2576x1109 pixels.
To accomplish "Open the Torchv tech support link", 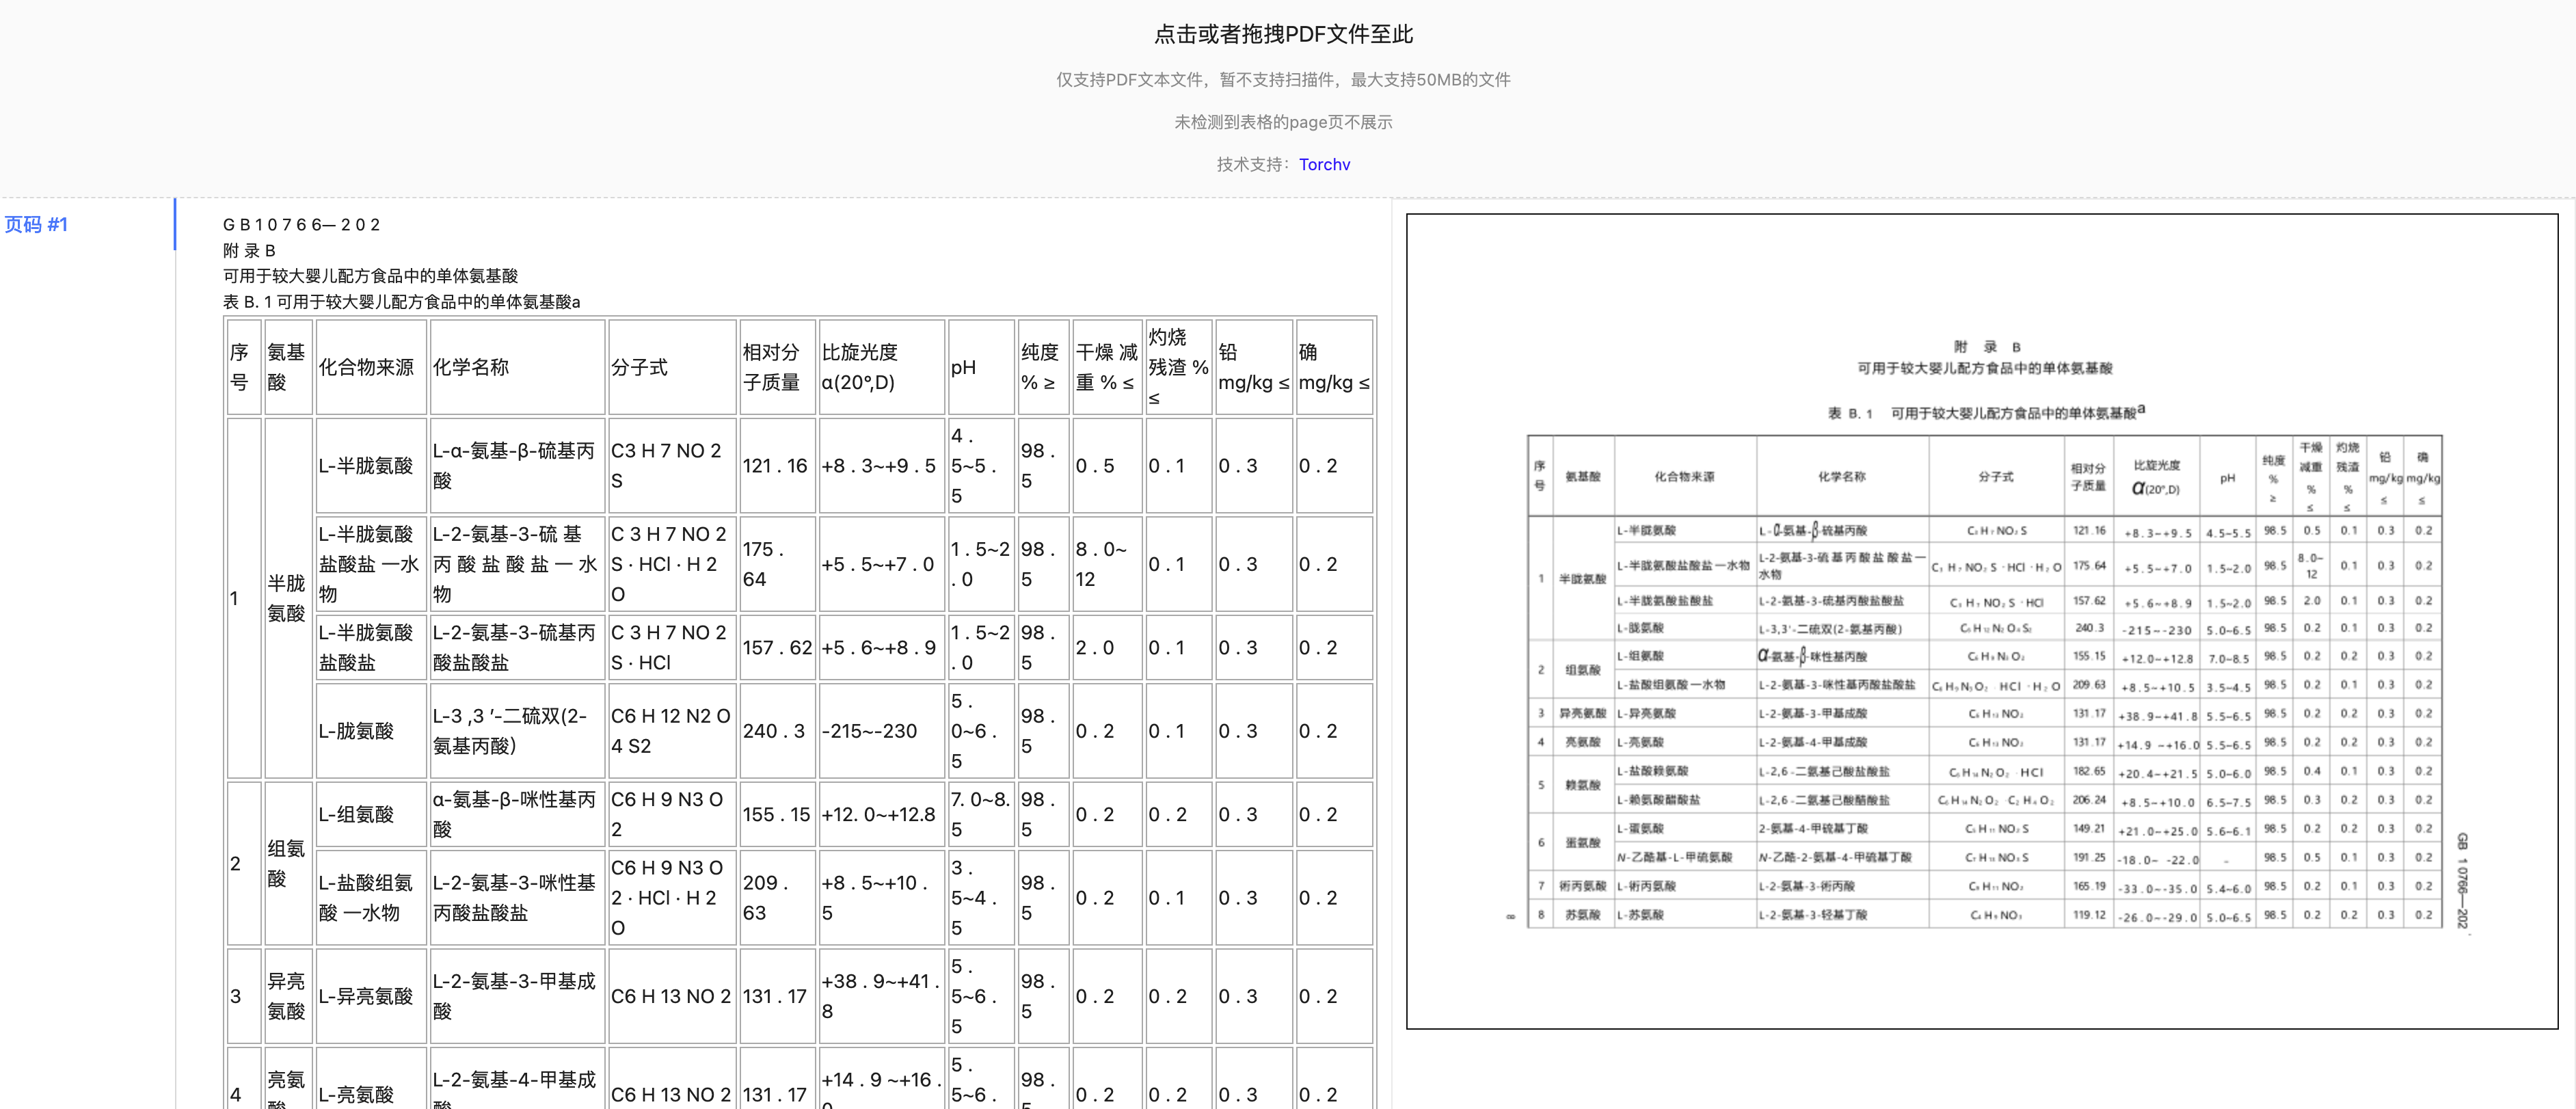I will pyautogui.click(x=1324, y=165).
